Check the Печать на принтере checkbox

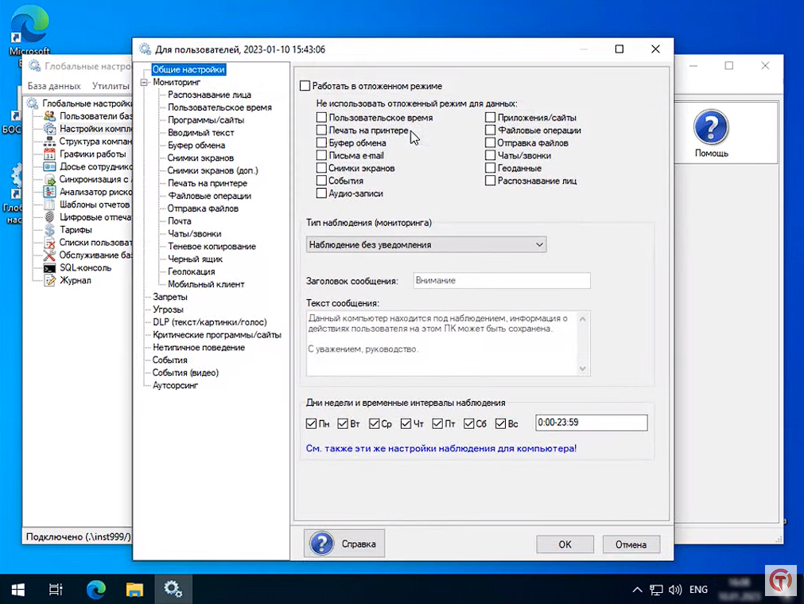pyautogui.click(x=321, y=131)
